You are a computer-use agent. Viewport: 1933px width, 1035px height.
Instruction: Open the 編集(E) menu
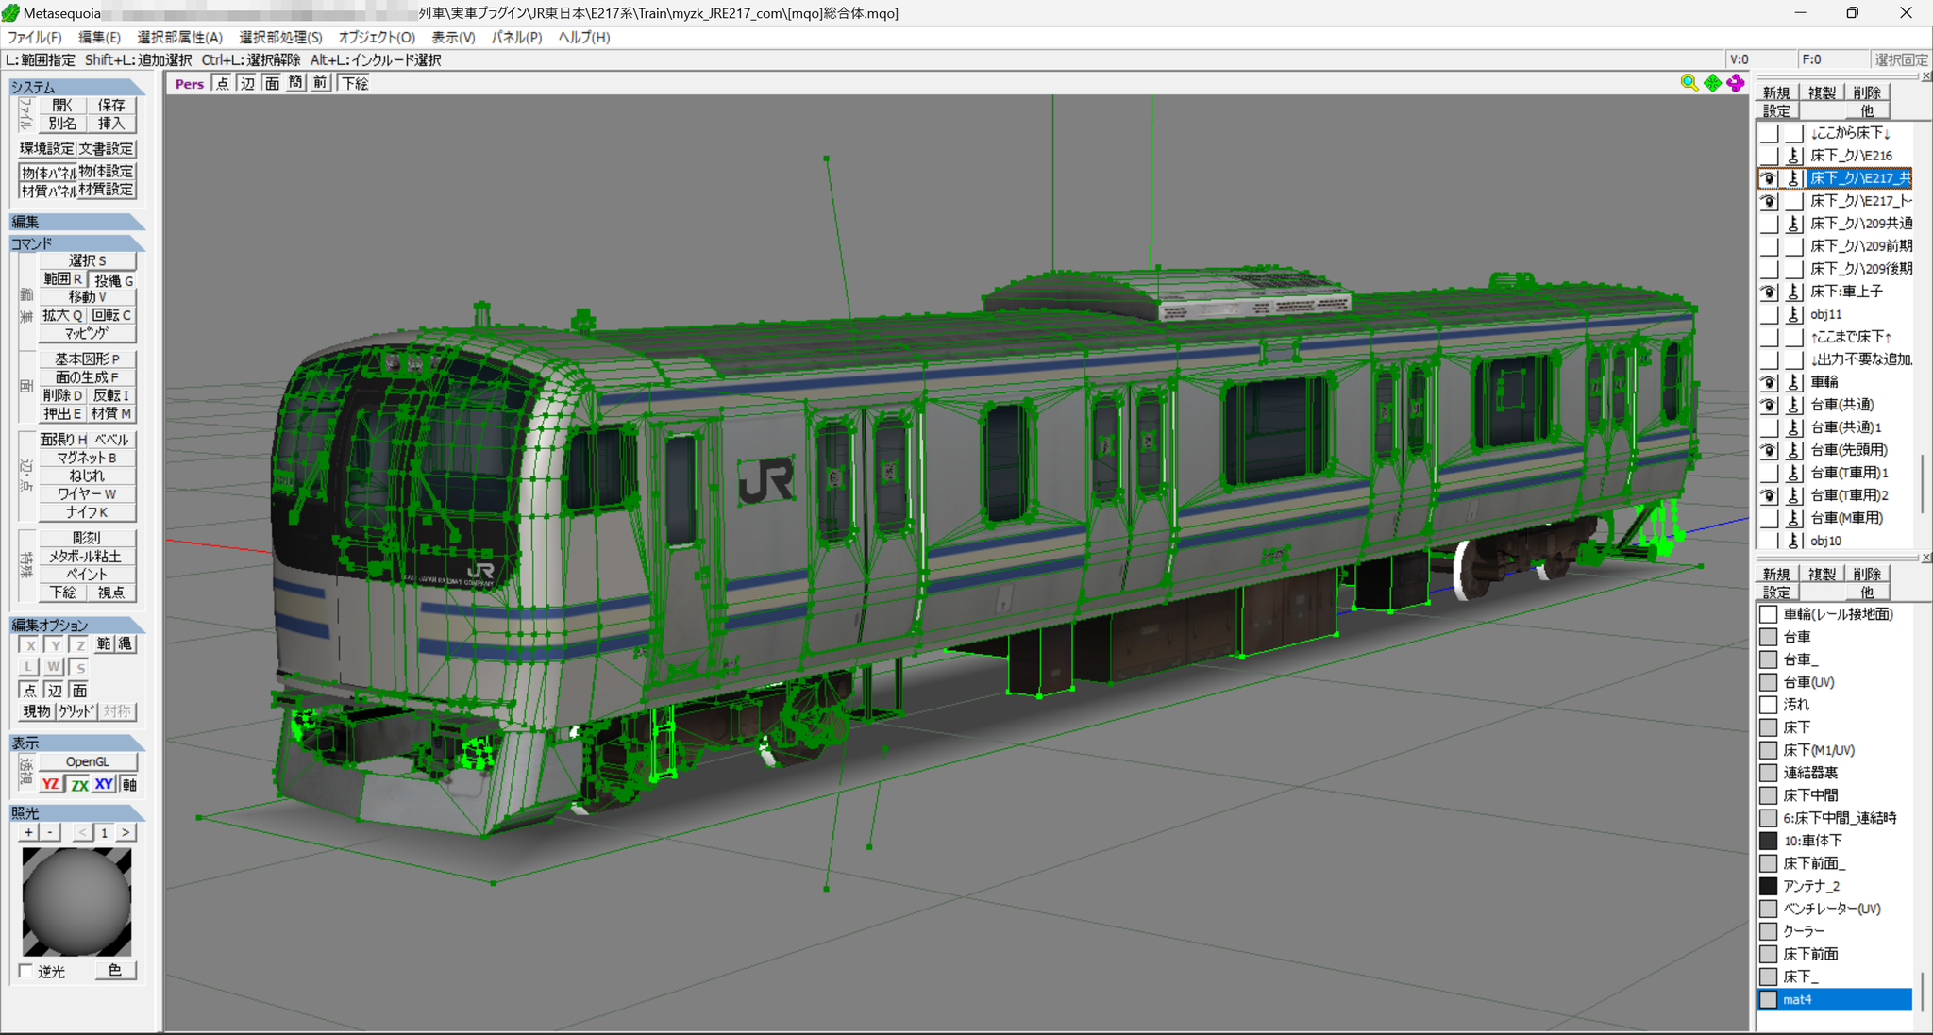[99, 37]
